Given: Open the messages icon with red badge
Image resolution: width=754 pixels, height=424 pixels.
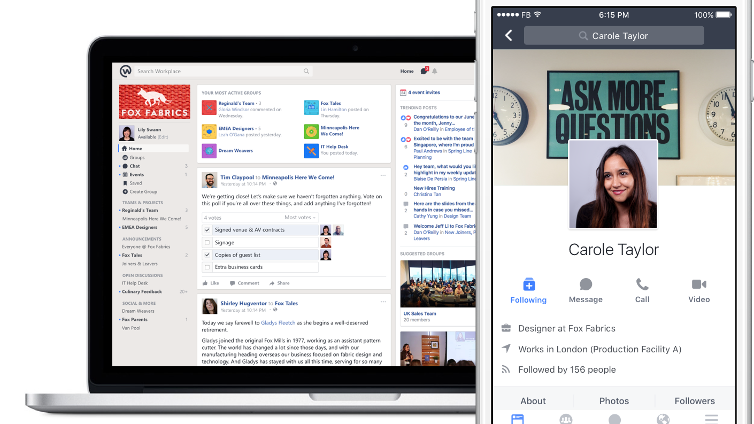Looking at the screenshot, I should click(x=424, y=71).
